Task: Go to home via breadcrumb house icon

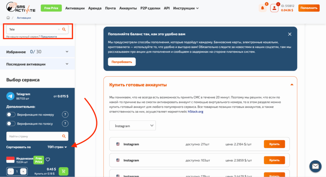Action: click(8, 18)
